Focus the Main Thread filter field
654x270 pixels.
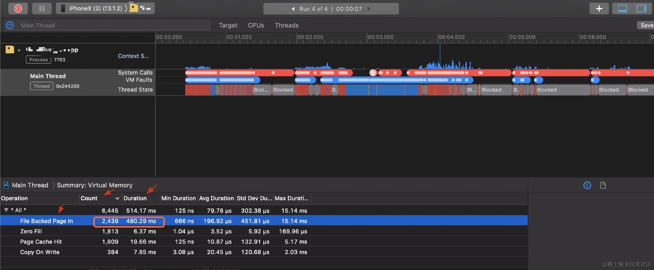tap(115, 25)
